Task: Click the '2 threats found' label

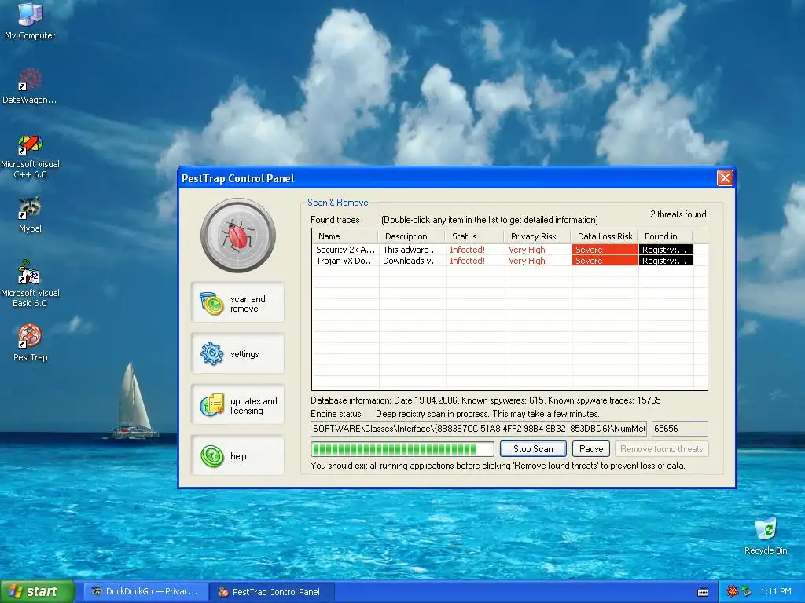Action: coord(678,214)
